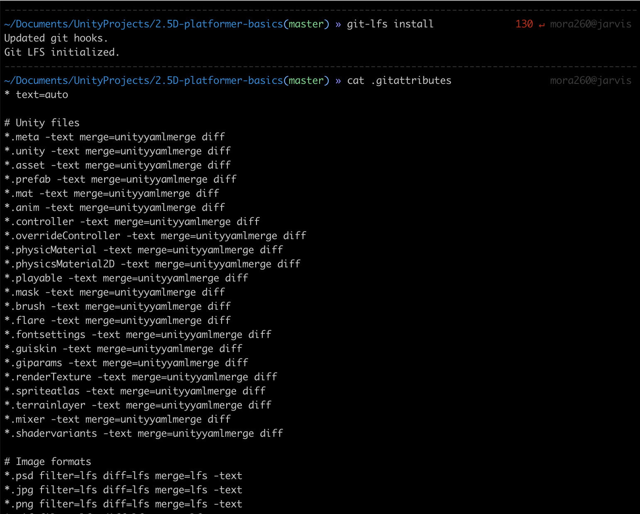Click the red return arrow icon
The image size is (640, 514).
pyautogui.click(x=542, y=24)
